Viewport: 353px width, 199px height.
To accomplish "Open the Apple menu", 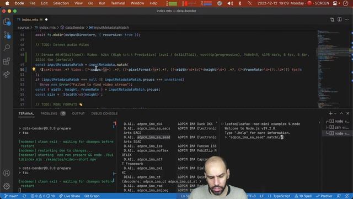I will (7, 3).
